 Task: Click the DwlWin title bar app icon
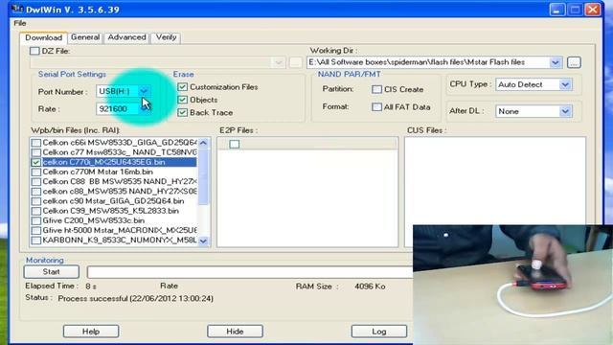(17, 9)
